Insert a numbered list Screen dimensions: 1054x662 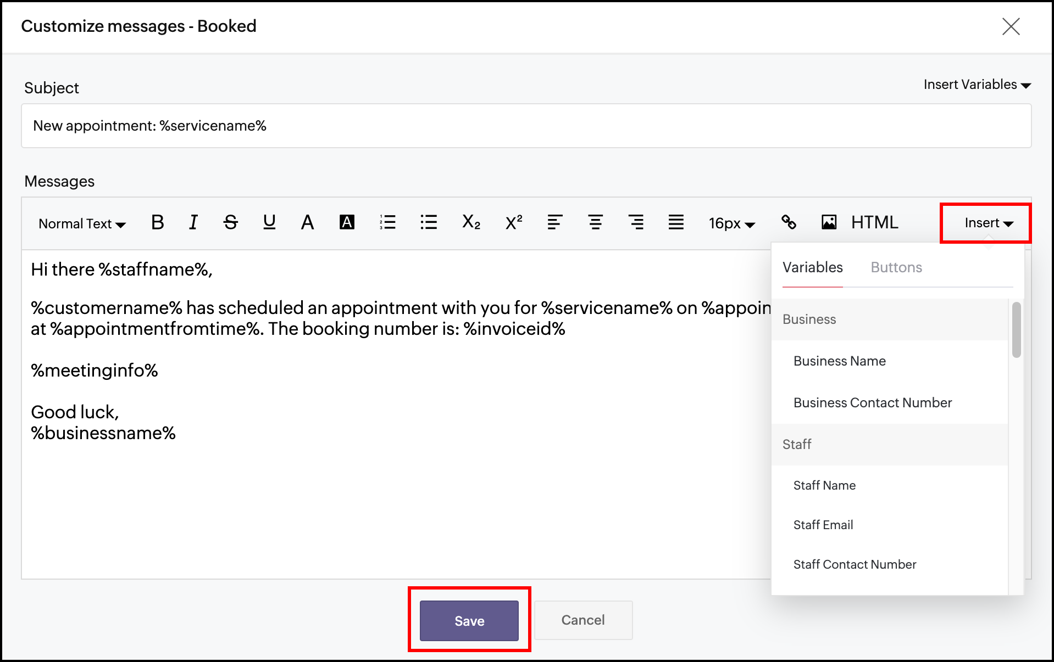tap(387, 222)
